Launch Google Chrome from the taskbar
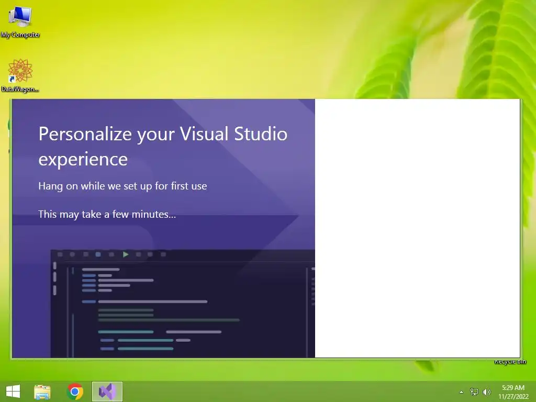 point(75,392)
